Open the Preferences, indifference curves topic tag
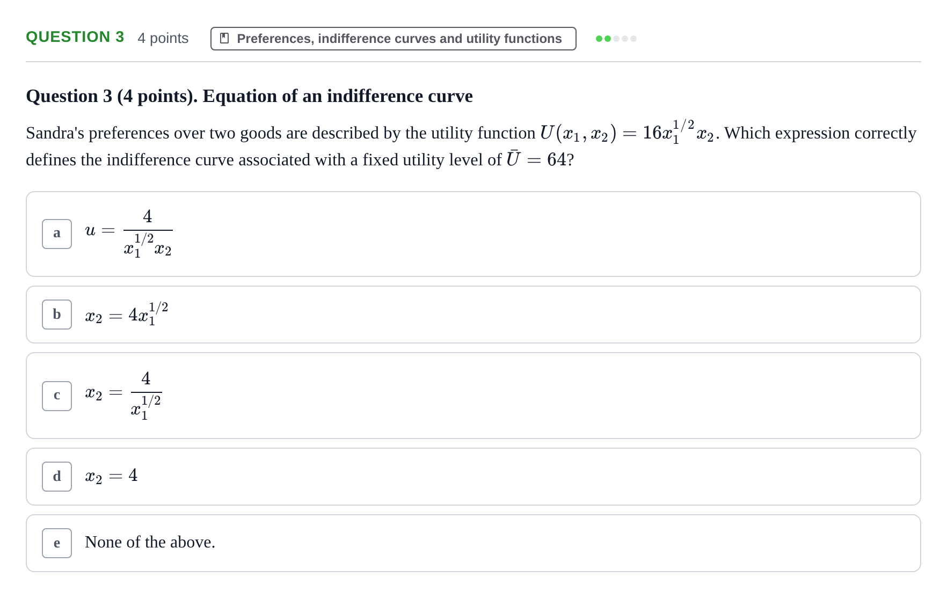 click(394, 39)
